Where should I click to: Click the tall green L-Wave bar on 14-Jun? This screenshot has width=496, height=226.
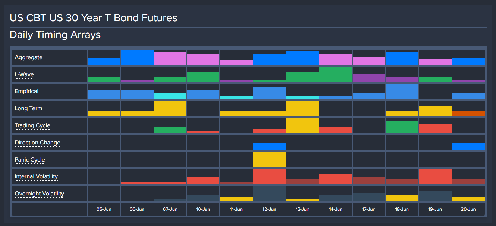pyautogui.click(x=335, y=74)
